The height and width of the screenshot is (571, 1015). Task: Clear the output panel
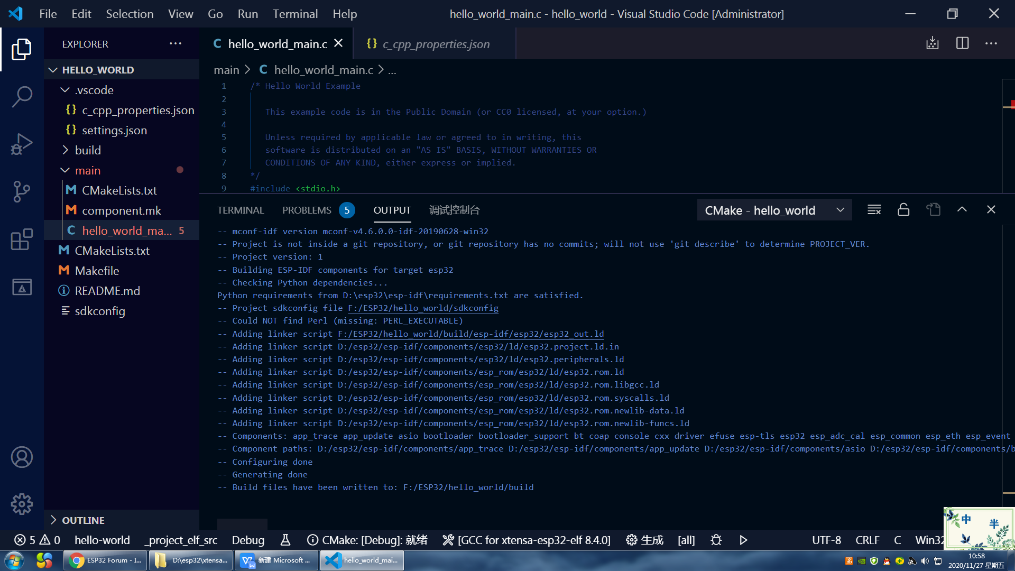tap(874, 210)
